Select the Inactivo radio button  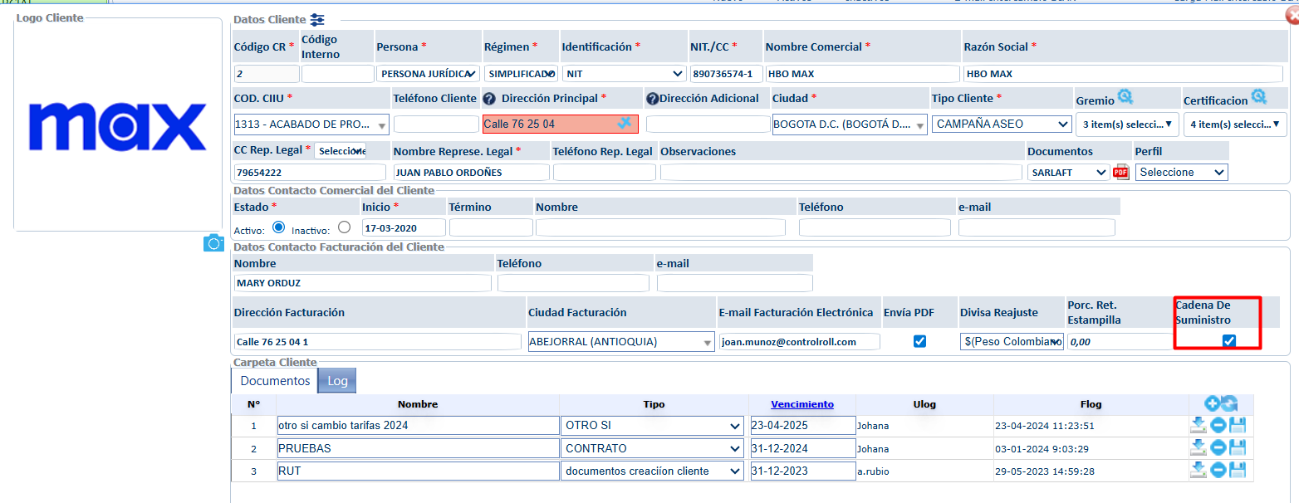(344, 227)
